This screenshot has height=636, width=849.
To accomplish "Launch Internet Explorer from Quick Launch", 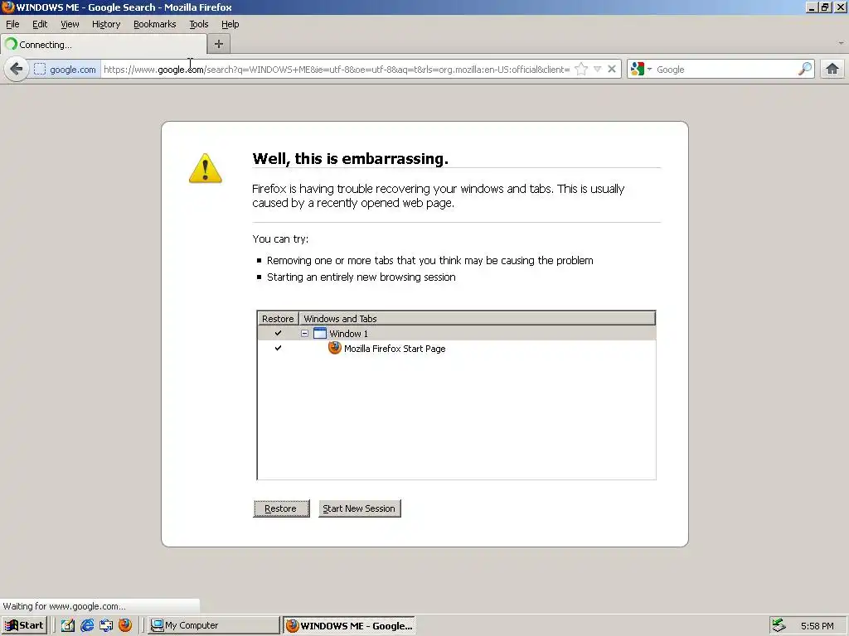I will (x=87, y=625).
